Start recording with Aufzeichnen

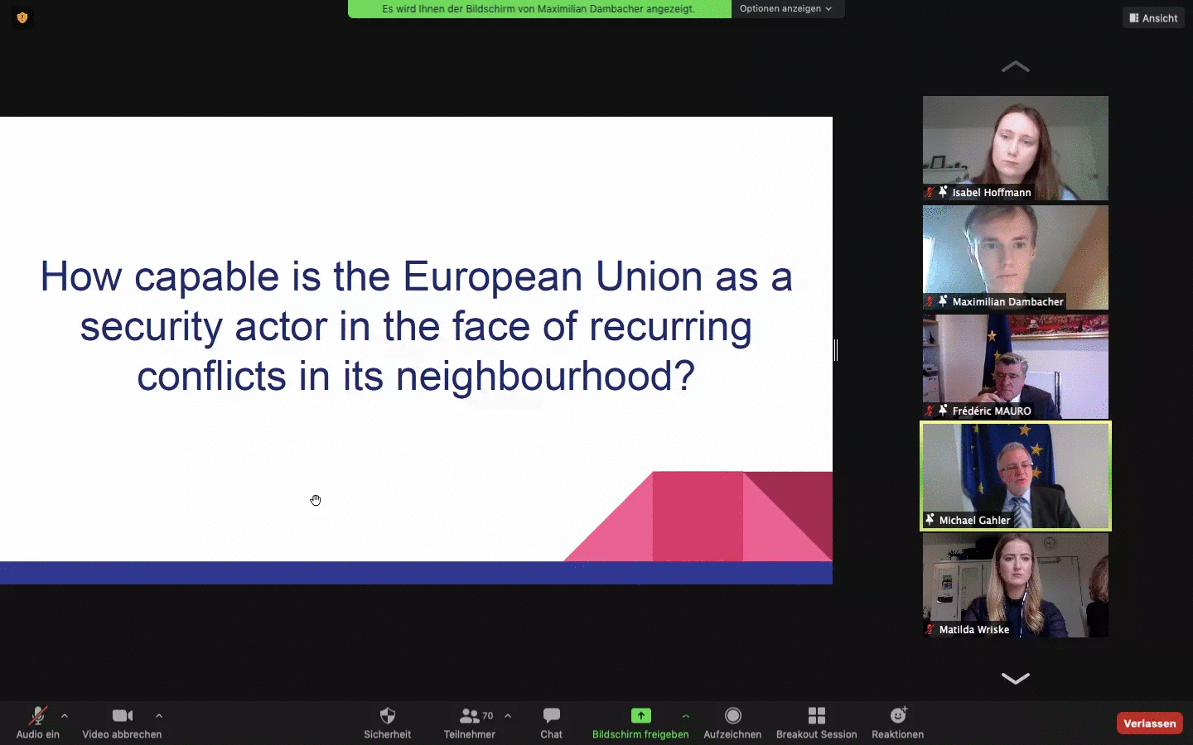tap(732, 716)
